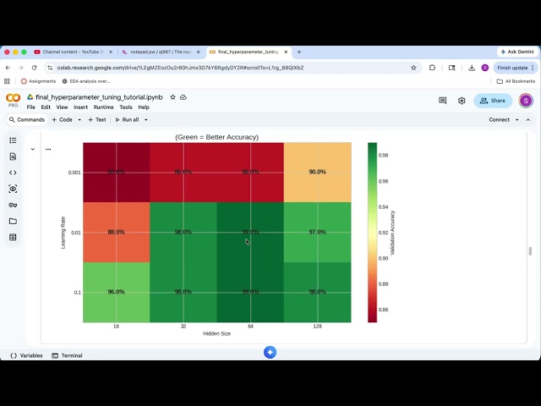Viewport: 541px width, 406px height.
Task: Open the EDA analysis bookmark
Action: pos(86,81)
